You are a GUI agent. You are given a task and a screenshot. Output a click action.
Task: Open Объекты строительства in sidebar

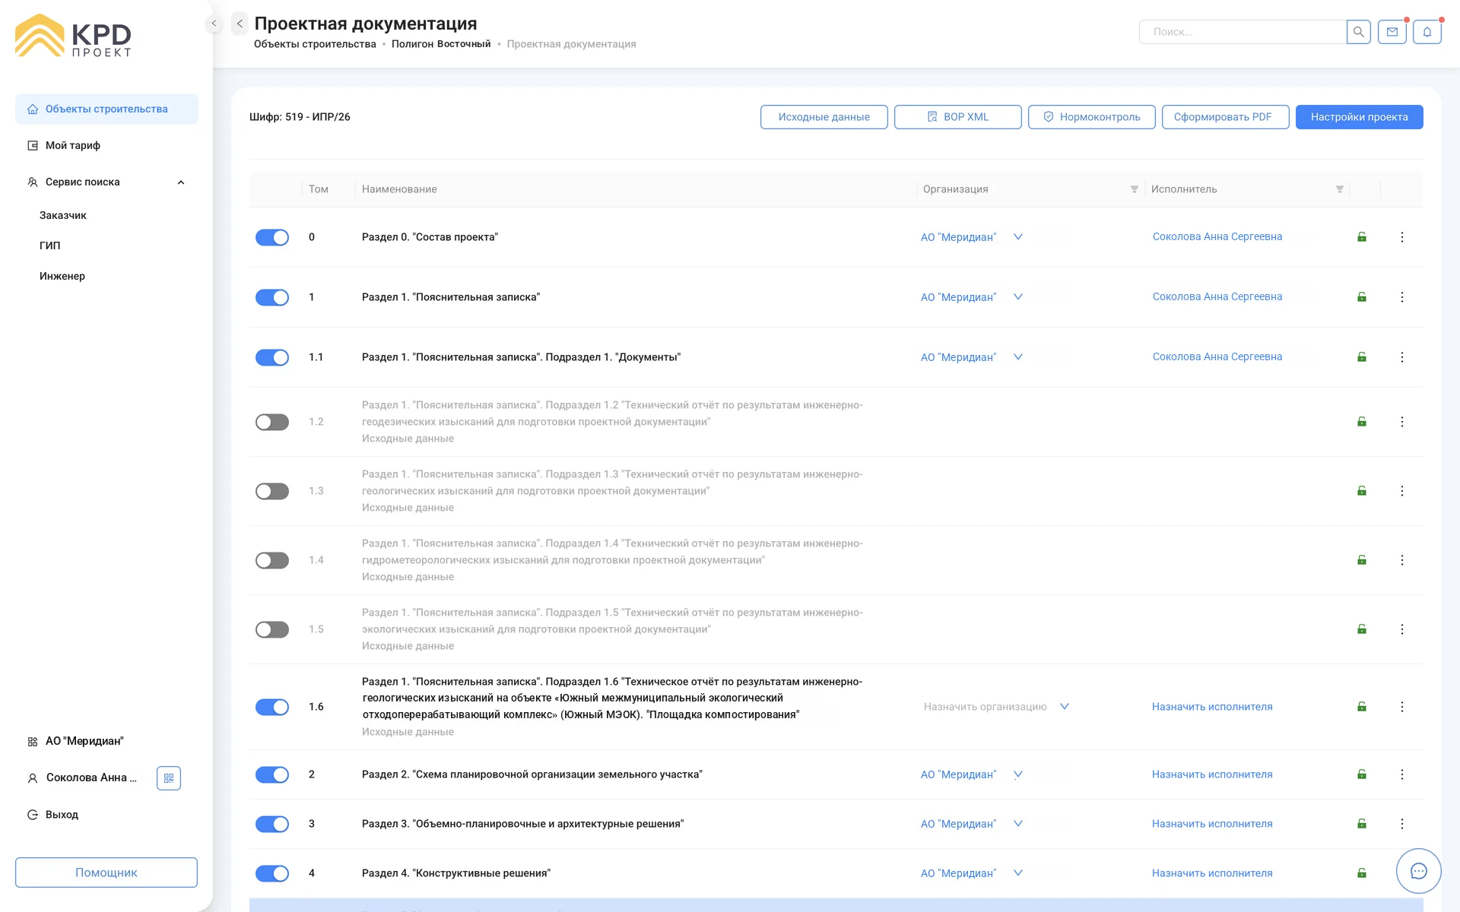pos(106,109)
